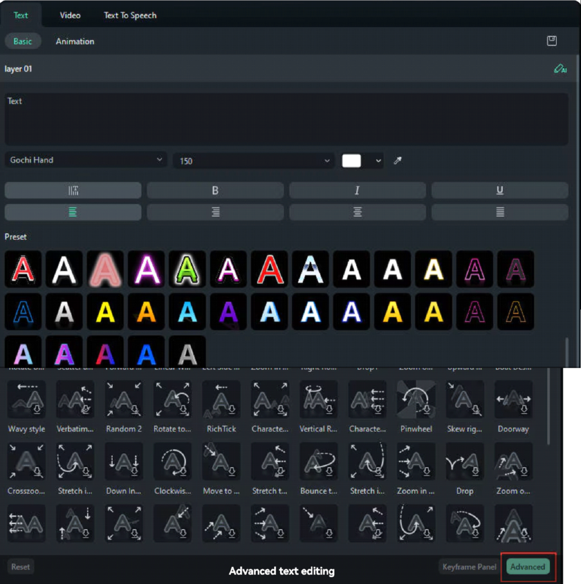This screenshot has height=584, width=581.
Task: Switch to the Text tab
Action: (x=21, y=15)
